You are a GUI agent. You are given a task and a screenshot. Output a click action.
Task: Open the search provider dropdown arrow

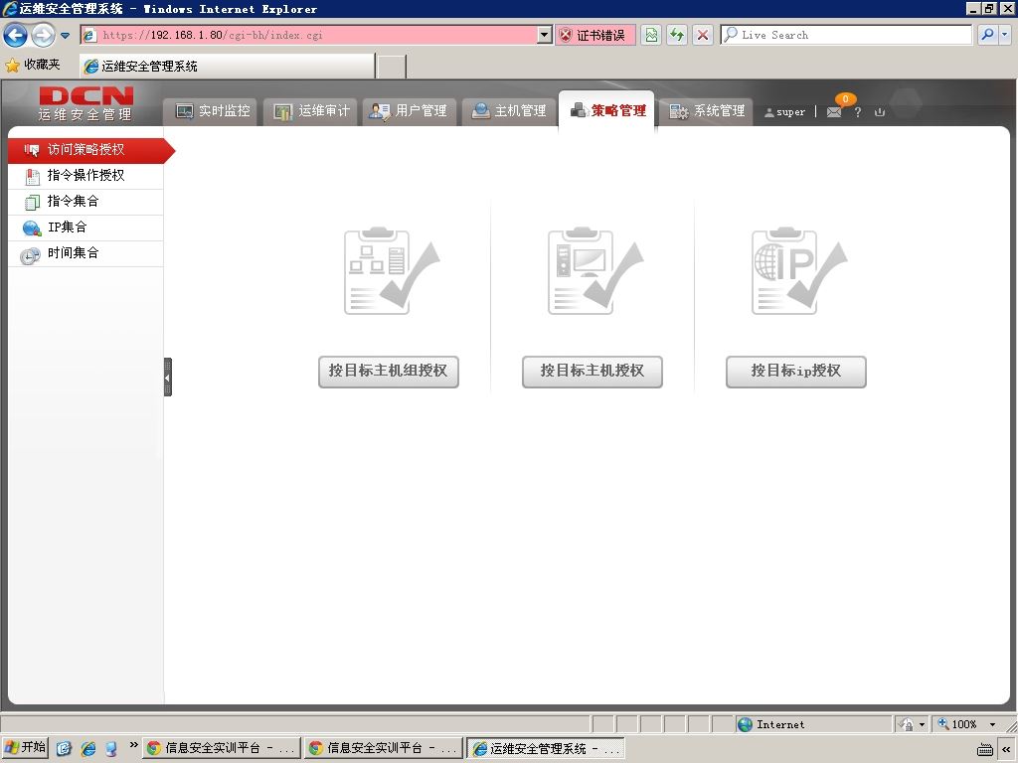pos(1004,35)
